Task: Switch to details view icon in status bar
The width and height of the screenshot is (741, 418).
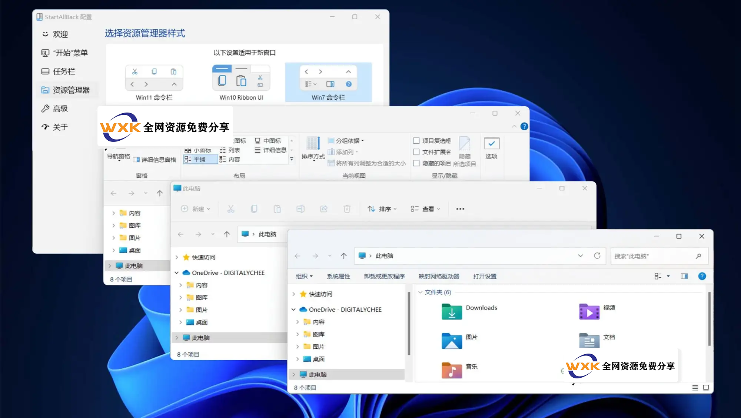Action: pyautogui.click(x=695, y=388)
